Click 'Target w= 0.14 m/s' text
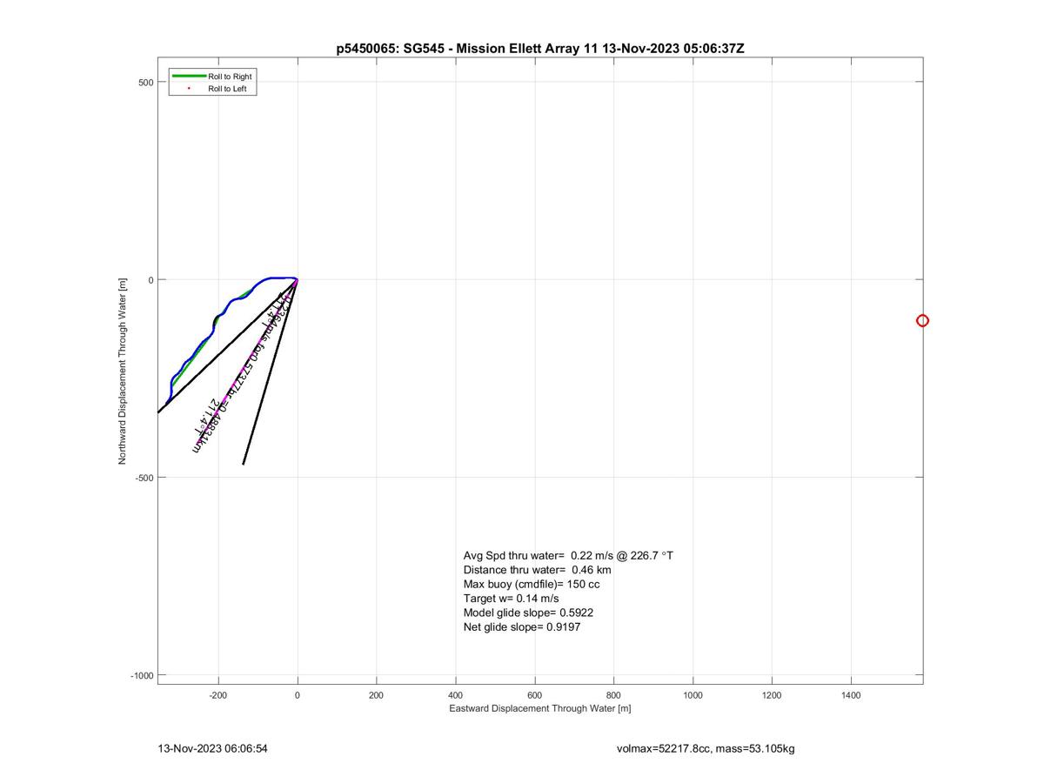This screenshot has width=1044, height=770. tap(512, 599)
